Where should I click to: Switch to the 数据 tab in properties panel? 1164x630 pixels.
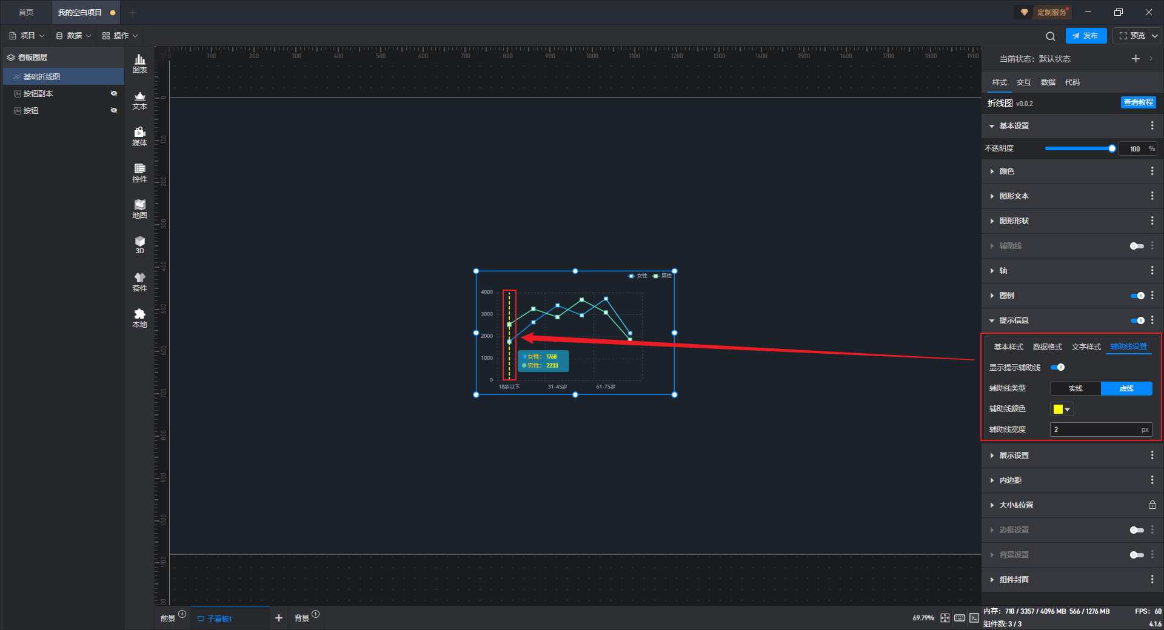(1048, 82)
